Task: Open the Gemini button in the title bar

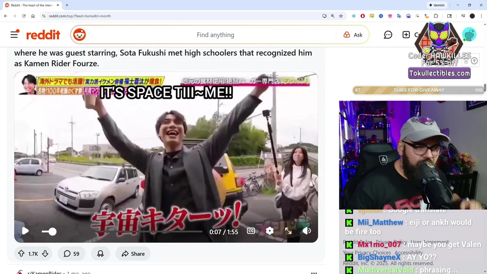Action: pos(437,5)
